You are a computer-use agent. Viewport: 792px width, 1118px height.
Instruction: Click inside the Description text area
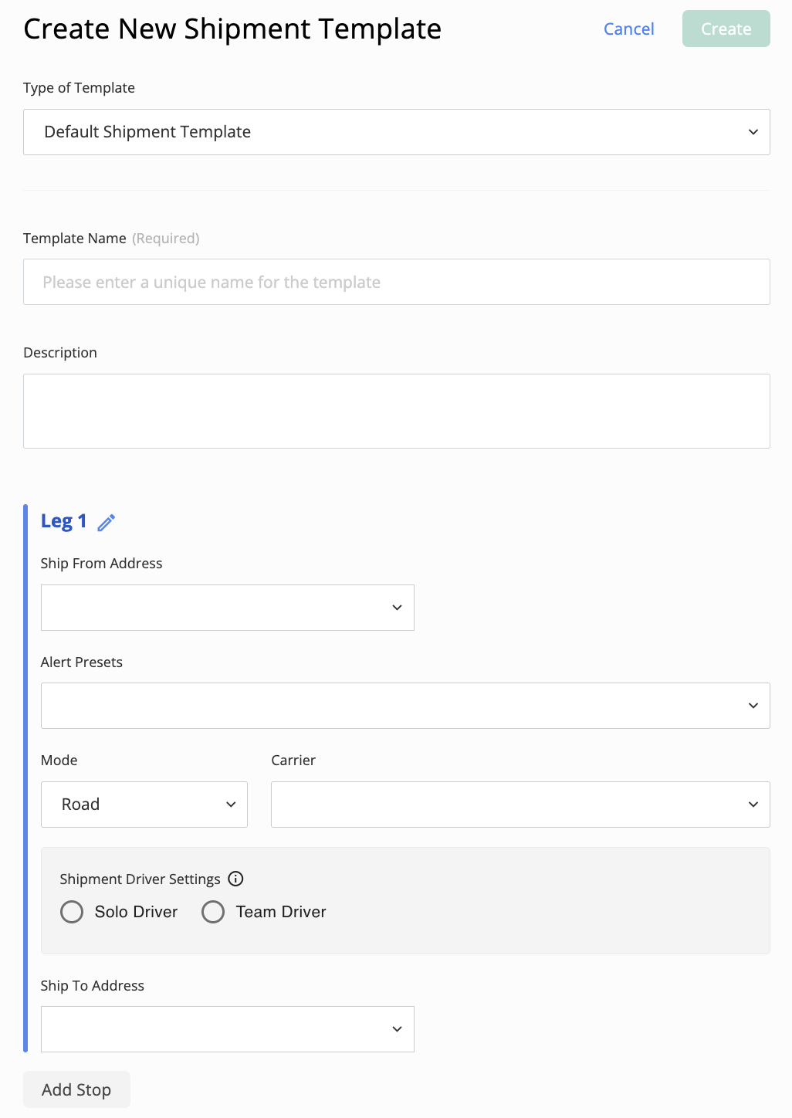(397, 411)
